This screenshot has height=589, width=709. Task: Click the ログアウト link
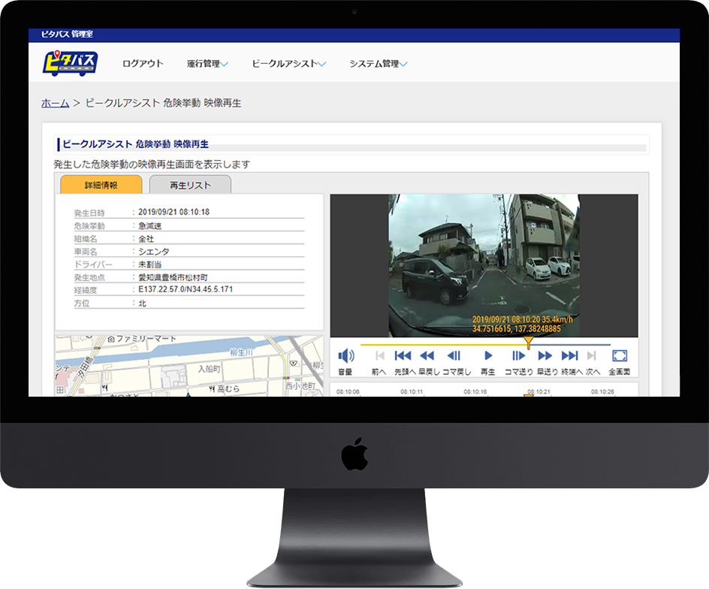[x=143, y=64]
